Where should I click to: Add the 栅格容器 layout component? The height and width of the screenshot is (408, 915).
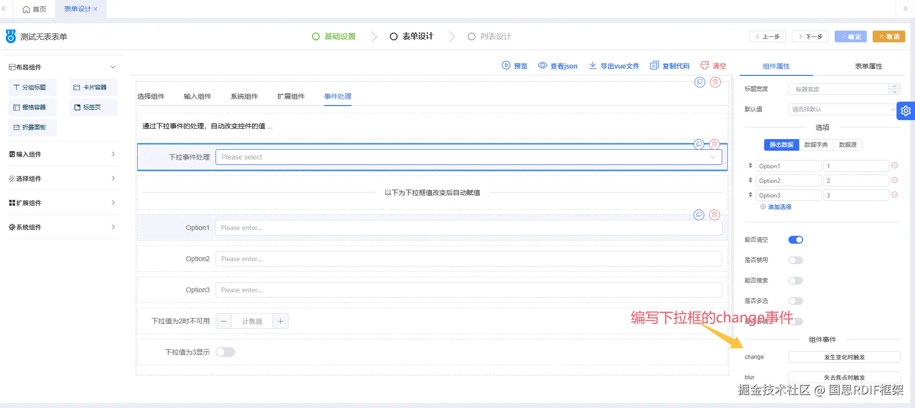(x=33, y=107)
